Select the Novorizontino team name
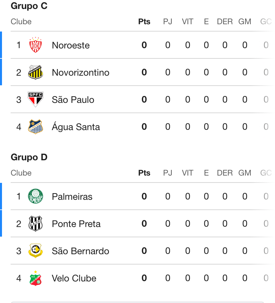Screen dimensions: 275x303 (x=80, y=72)
